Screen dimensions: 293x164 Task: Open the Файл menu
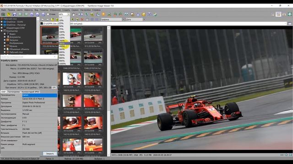4,10
